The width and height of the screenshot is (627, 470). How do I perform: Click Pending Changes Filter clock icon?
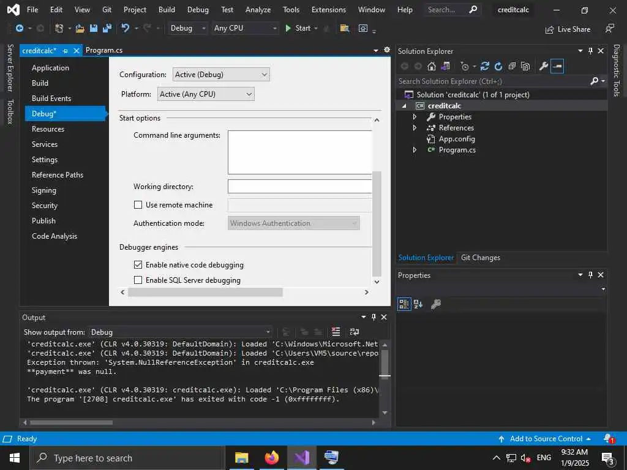(x=464, y=66)
